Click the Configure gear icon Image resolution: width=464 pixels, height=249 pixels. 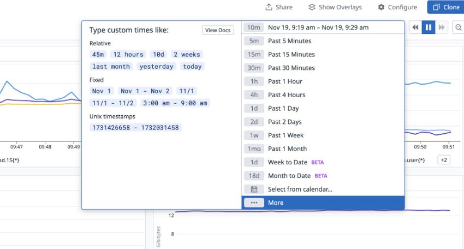381,7
